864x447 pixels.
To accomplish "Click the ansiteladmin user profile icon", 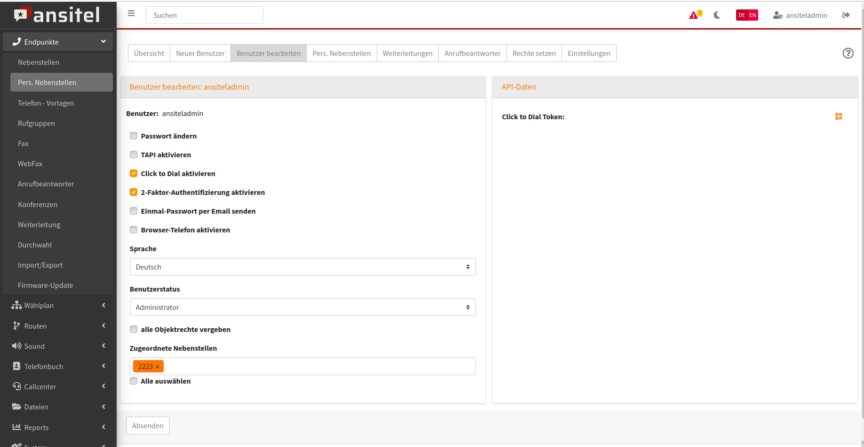I will [777, 15].
